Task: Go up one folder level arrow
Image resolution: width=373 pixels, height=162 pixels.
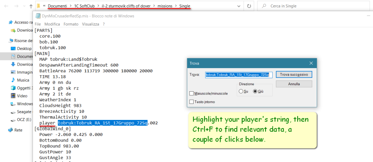Action: pyautogui.click(x=31, y=6)
